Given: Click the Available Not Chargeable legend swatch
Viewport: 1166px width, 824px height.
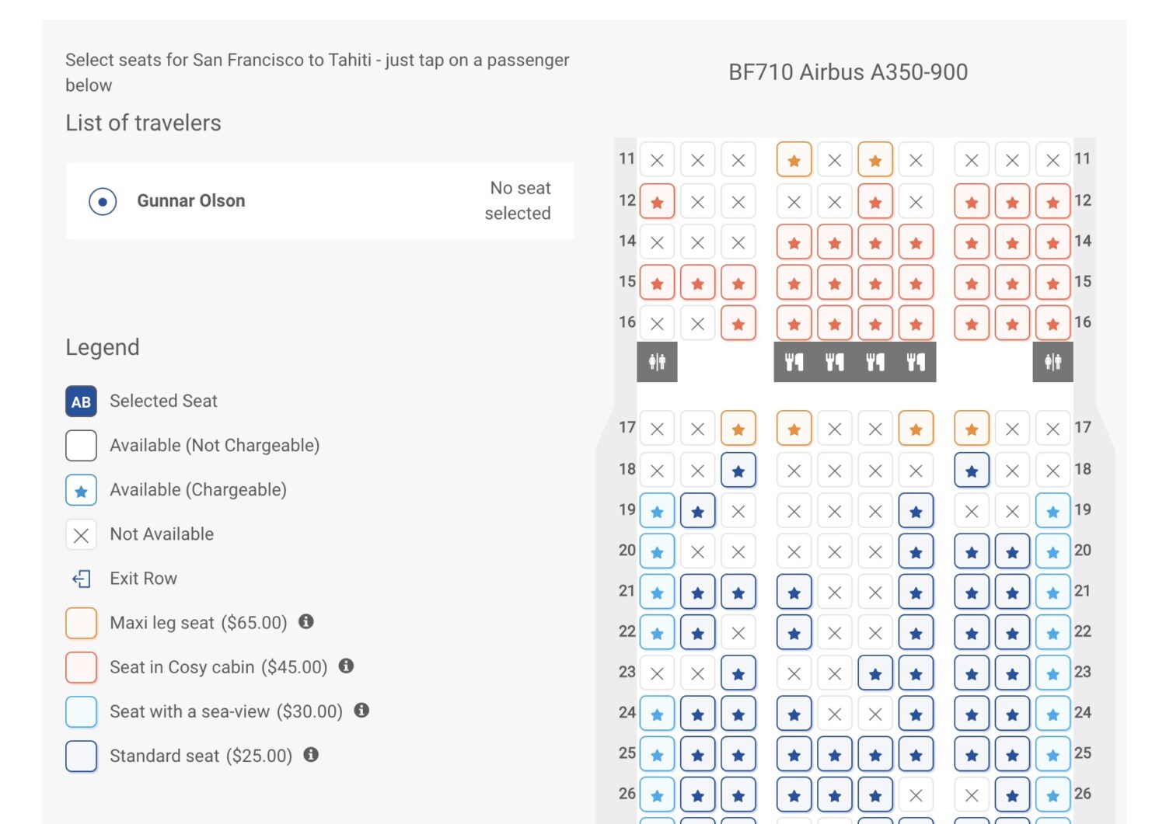Looking at the screenshot, I should click(x=81, y=445).
